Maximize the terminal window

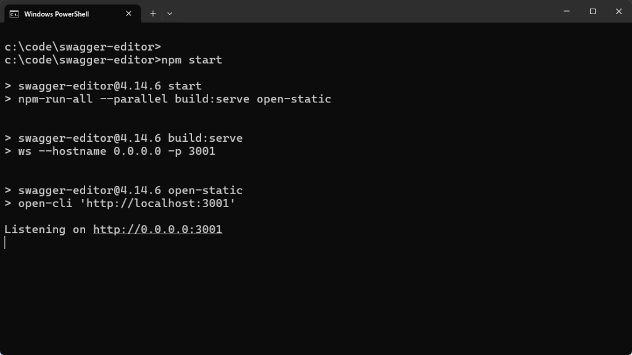[592, 11]
